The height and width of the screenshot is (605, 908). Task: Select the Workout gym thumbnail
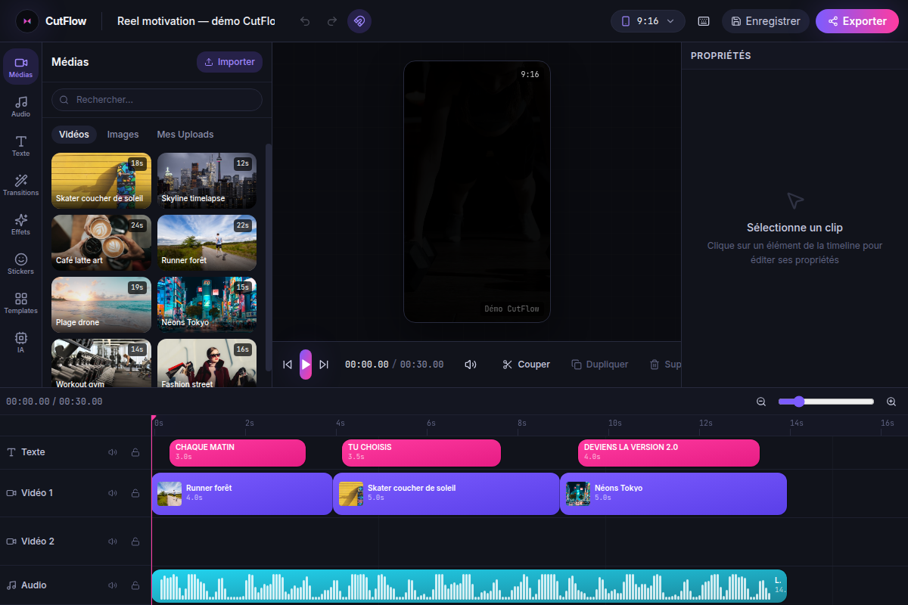coord(101,363)
